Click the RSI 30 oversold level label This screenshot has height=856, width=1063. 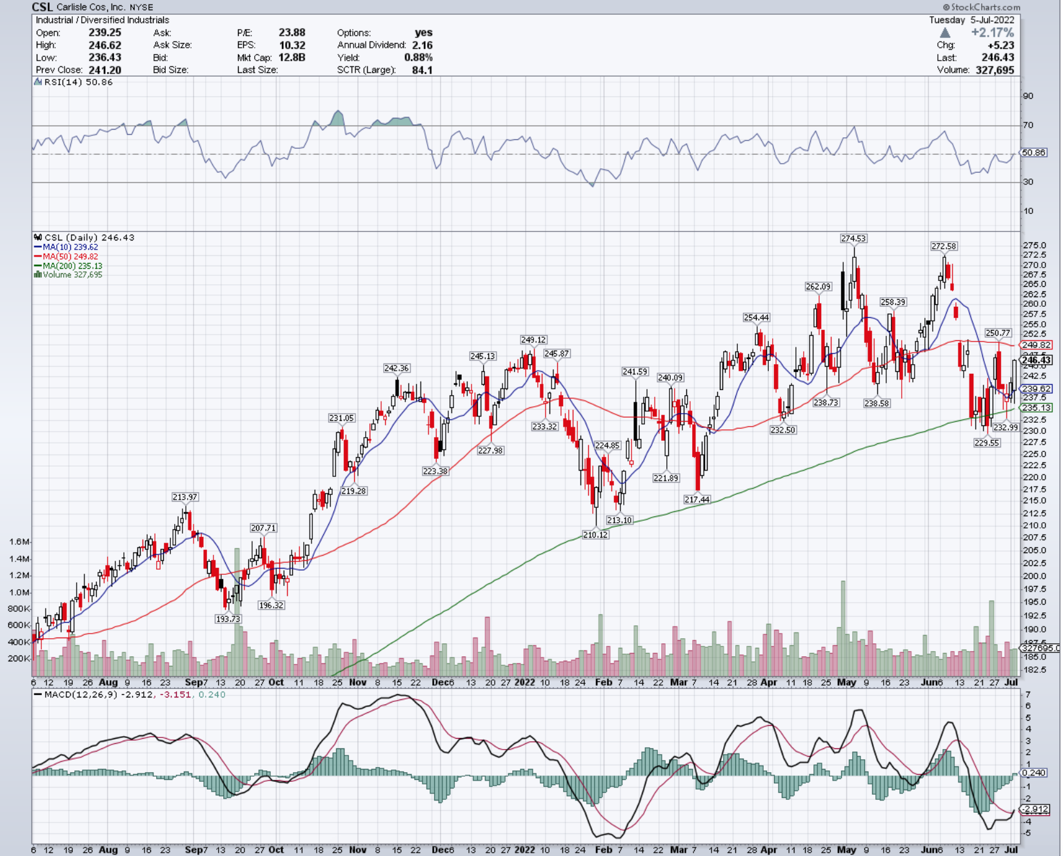point(1028,182)
